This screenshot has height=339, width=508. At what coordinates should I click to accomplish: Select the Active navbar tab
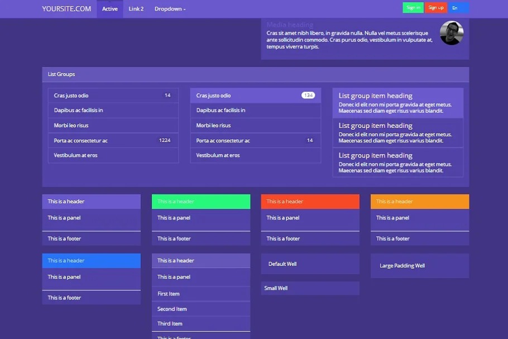[x=110, y=9]
